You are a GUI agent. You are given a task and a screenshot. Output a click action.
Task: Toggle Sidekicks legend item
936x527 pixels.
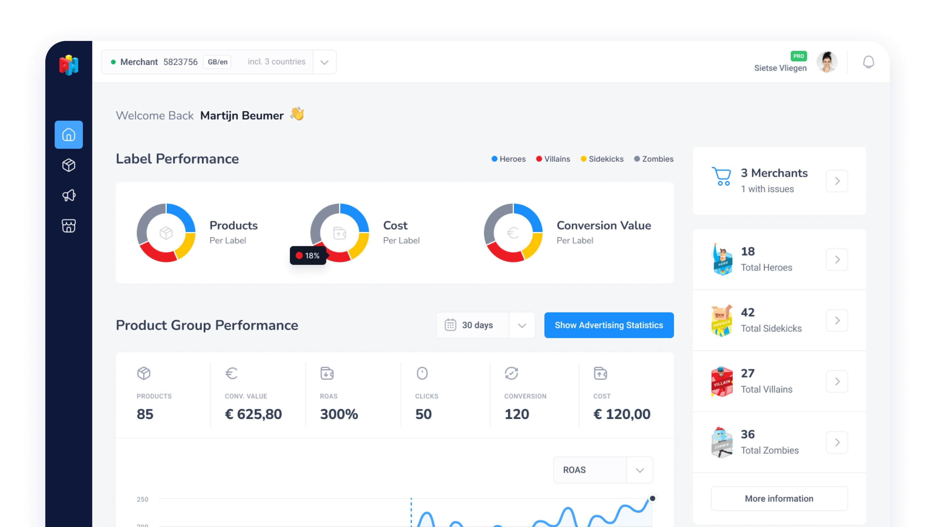[x=602, y=159]
